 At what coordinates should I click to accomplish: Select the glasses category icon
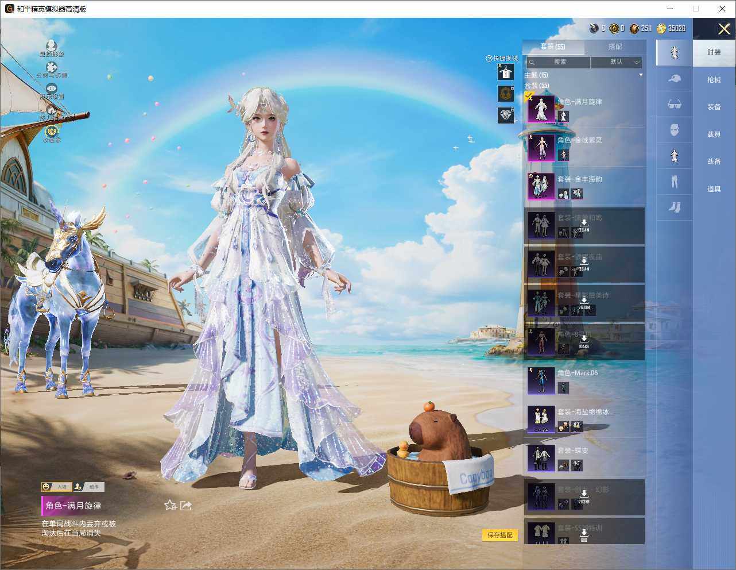pos(675,104)
